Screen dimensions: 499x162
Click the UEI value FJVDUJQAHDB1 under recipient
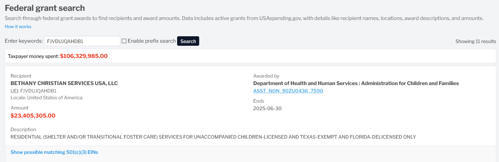(38, 91)
